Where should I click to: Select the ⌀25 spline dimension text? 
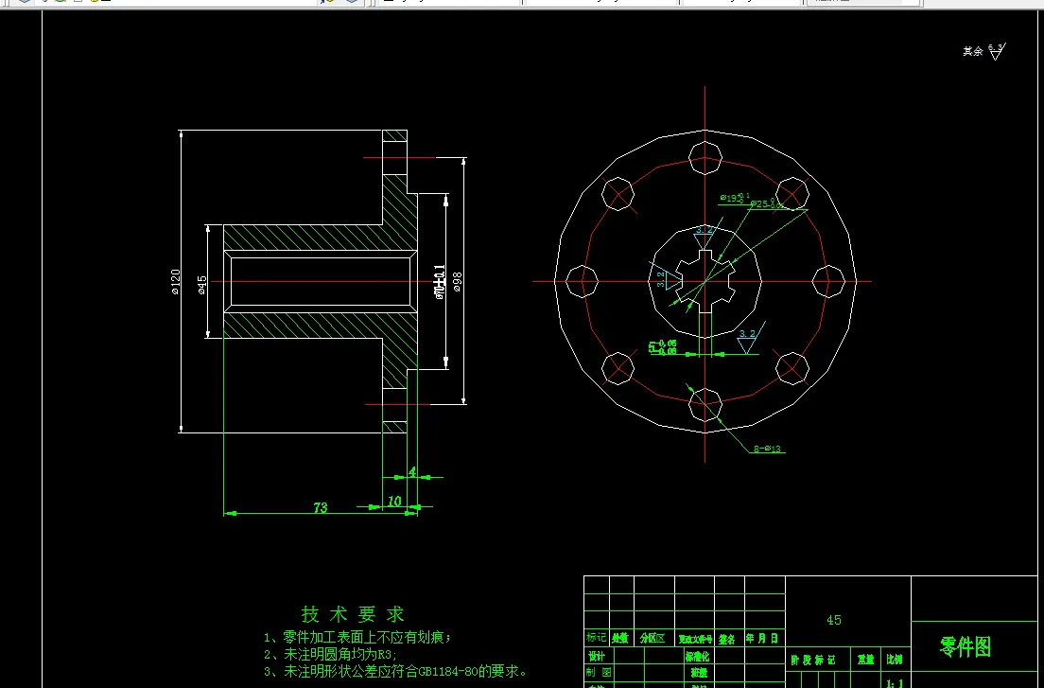766,203
